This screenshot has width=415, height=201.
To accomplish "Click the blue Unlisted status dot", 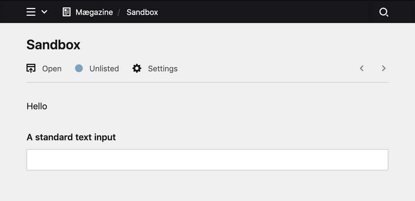I will coord(79,68).
